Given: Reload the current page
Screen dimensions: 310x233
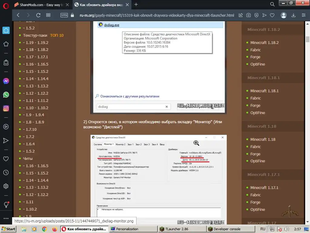Looking at the screenshot, I should (x=38, y=15).
